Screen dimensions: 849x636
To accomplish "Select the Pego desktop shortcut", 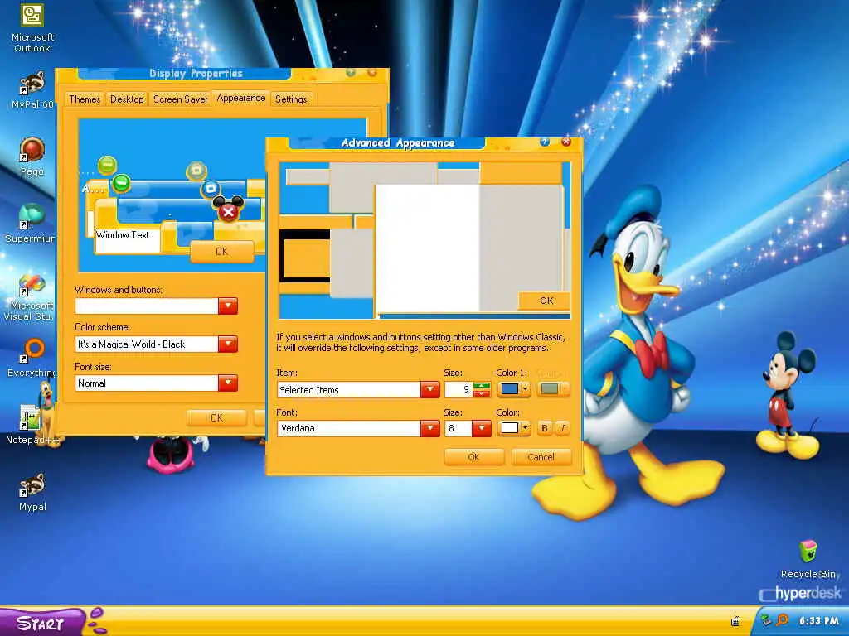I will point(32,157).
